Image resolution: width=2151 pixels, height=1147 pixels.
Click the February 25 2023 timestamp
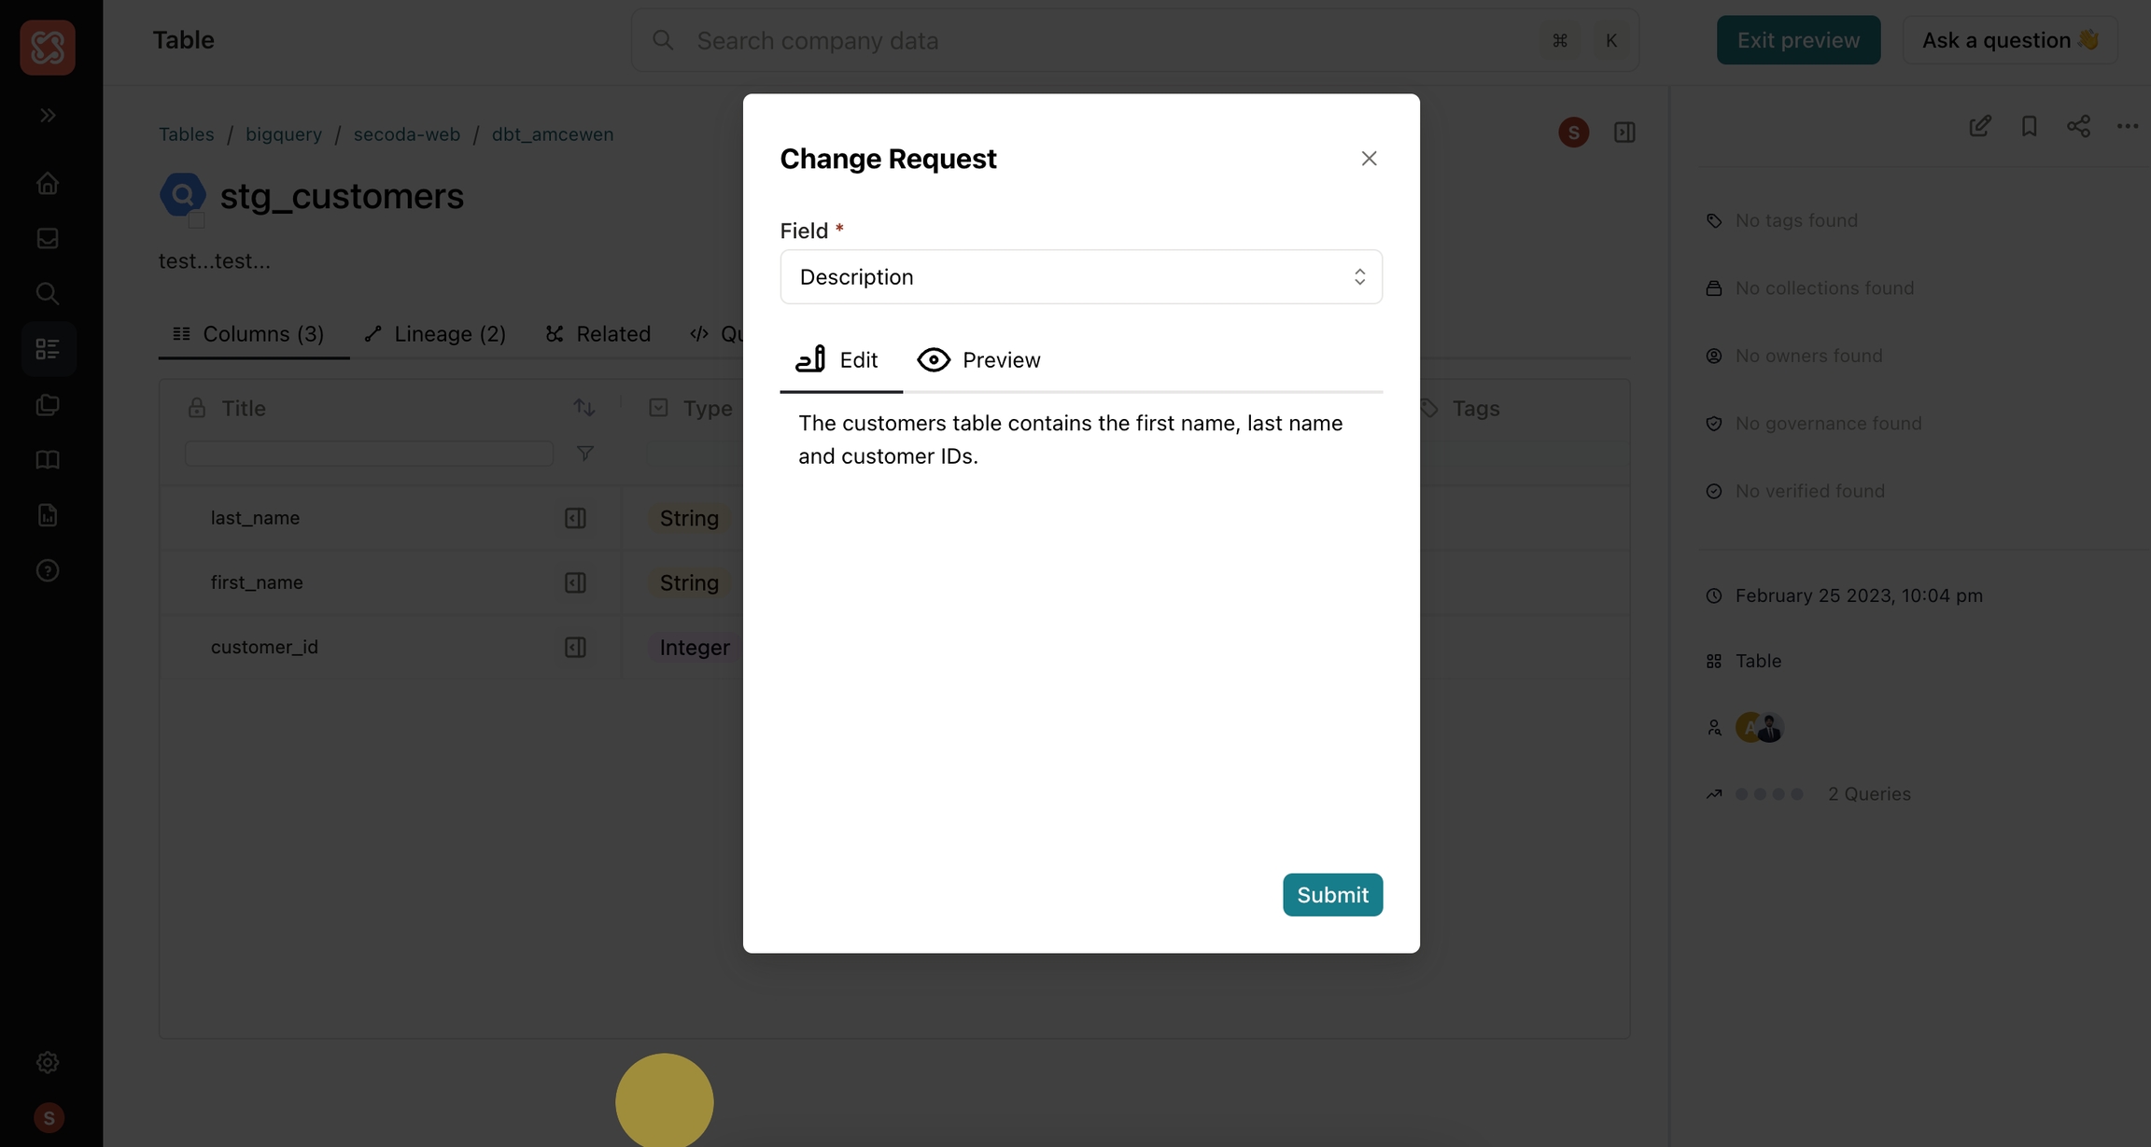[1859, 595]
